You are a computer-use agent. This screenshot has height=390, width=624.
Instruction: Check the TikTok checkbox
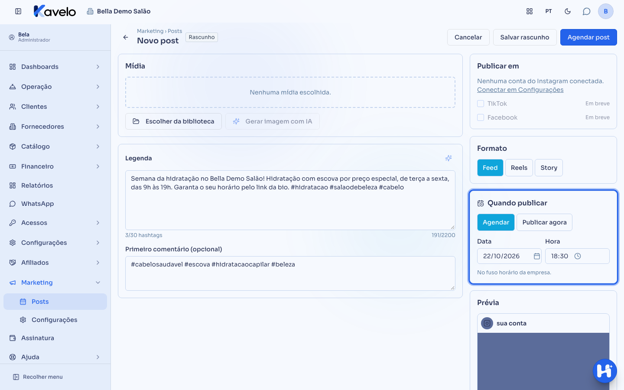(x=481, y=104)
